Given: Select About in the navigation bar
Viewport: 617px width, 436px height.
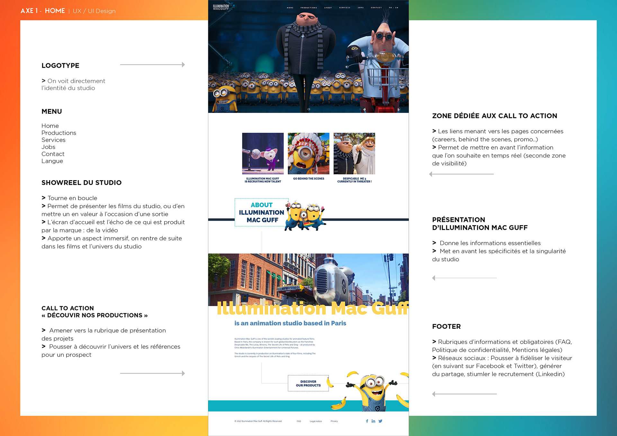Looking at the screenshot, I should 328,7.
